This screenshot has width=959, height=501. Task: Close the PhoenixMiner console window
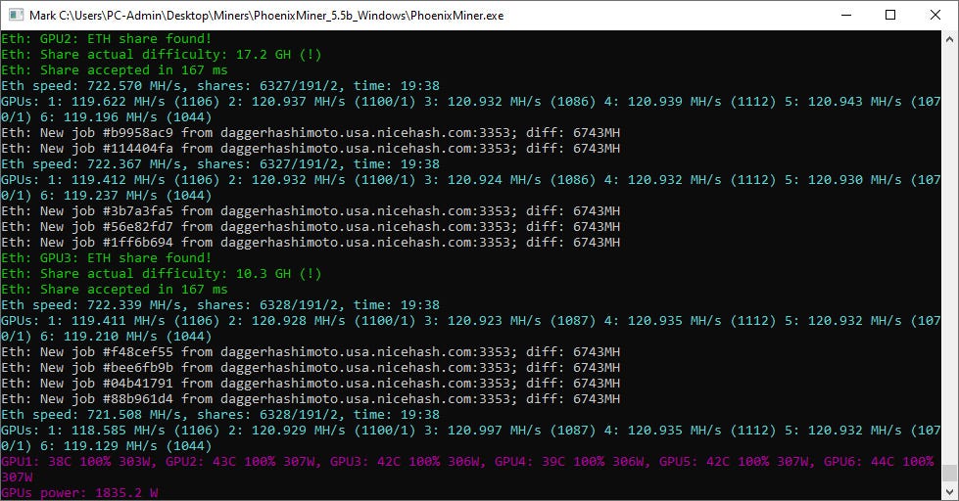935,15
